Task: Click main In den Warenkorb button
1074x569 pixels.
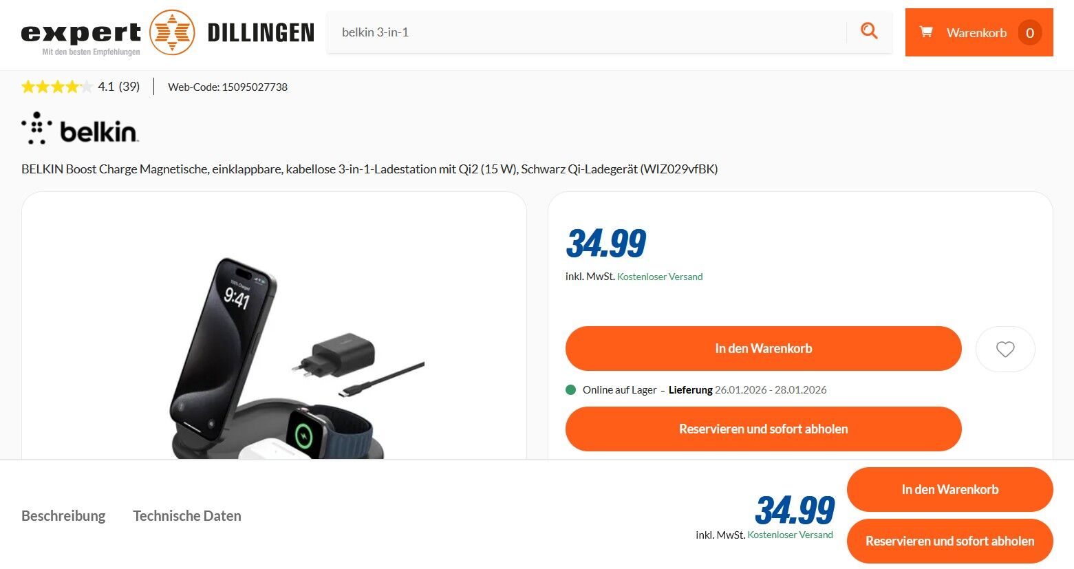Action: 763,349
